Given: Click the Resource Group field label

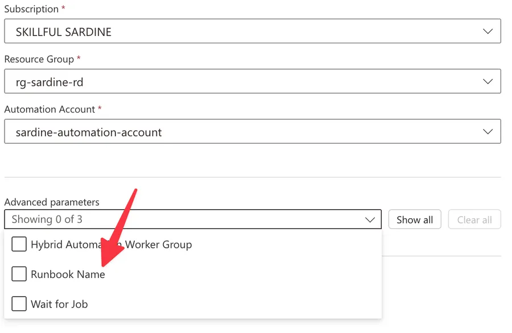Looking at the screenshot, I should pos(39,59).
